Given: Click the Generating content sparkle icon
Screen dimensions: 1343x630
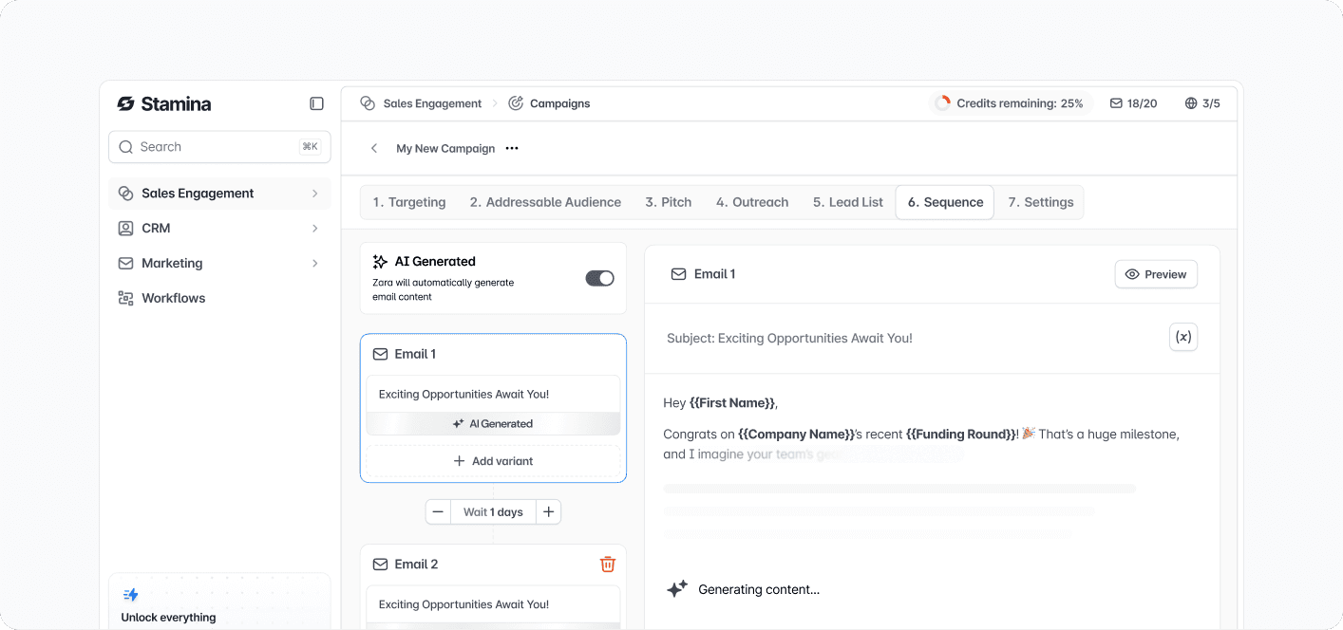Looking at the screenshot, I should click(x=676, y=589).
